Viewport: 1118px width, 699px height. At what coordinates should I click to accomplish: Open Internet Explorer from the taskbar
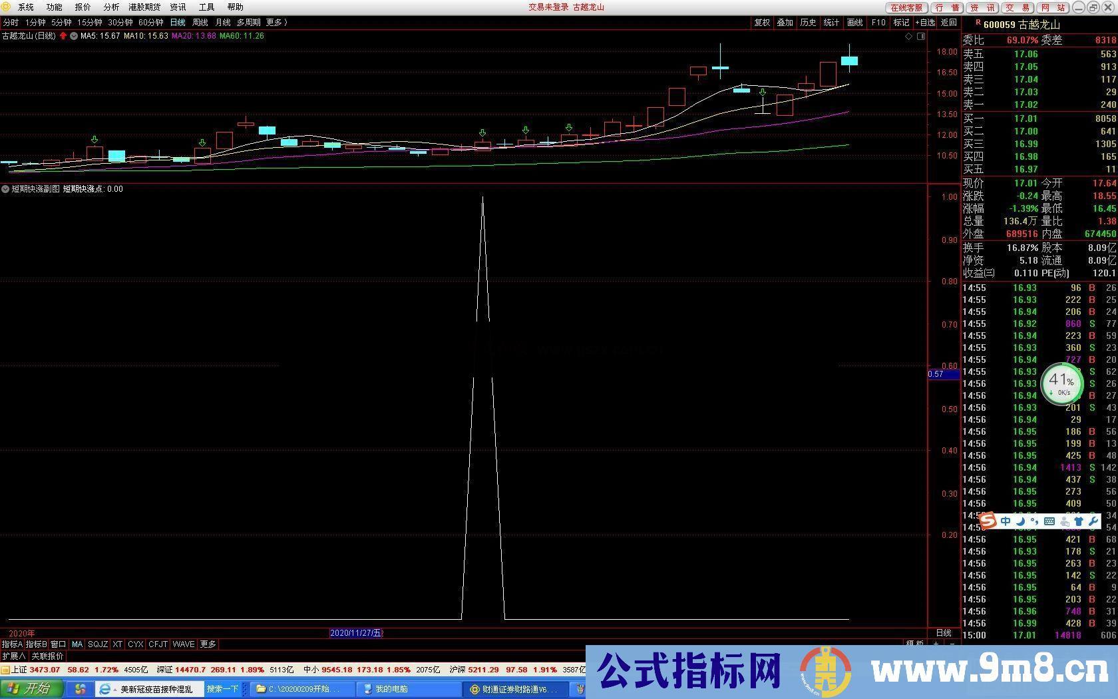106,689
